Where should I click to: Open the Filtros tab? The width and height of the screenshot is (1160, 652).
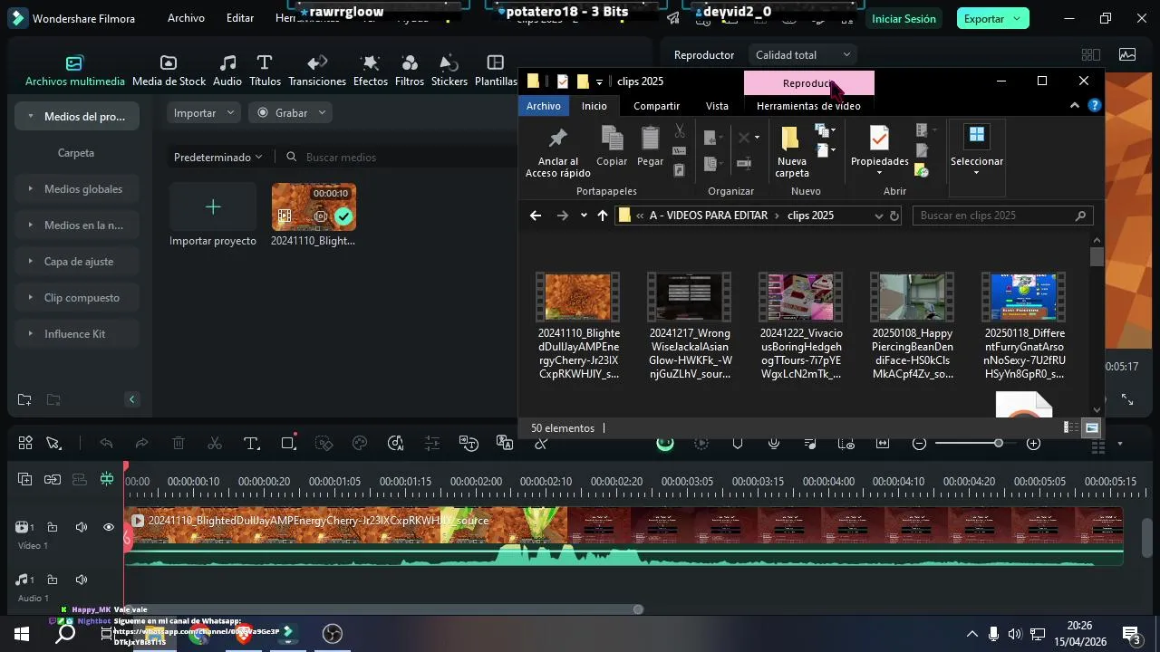pyautogui.click(x=410, y=72)
